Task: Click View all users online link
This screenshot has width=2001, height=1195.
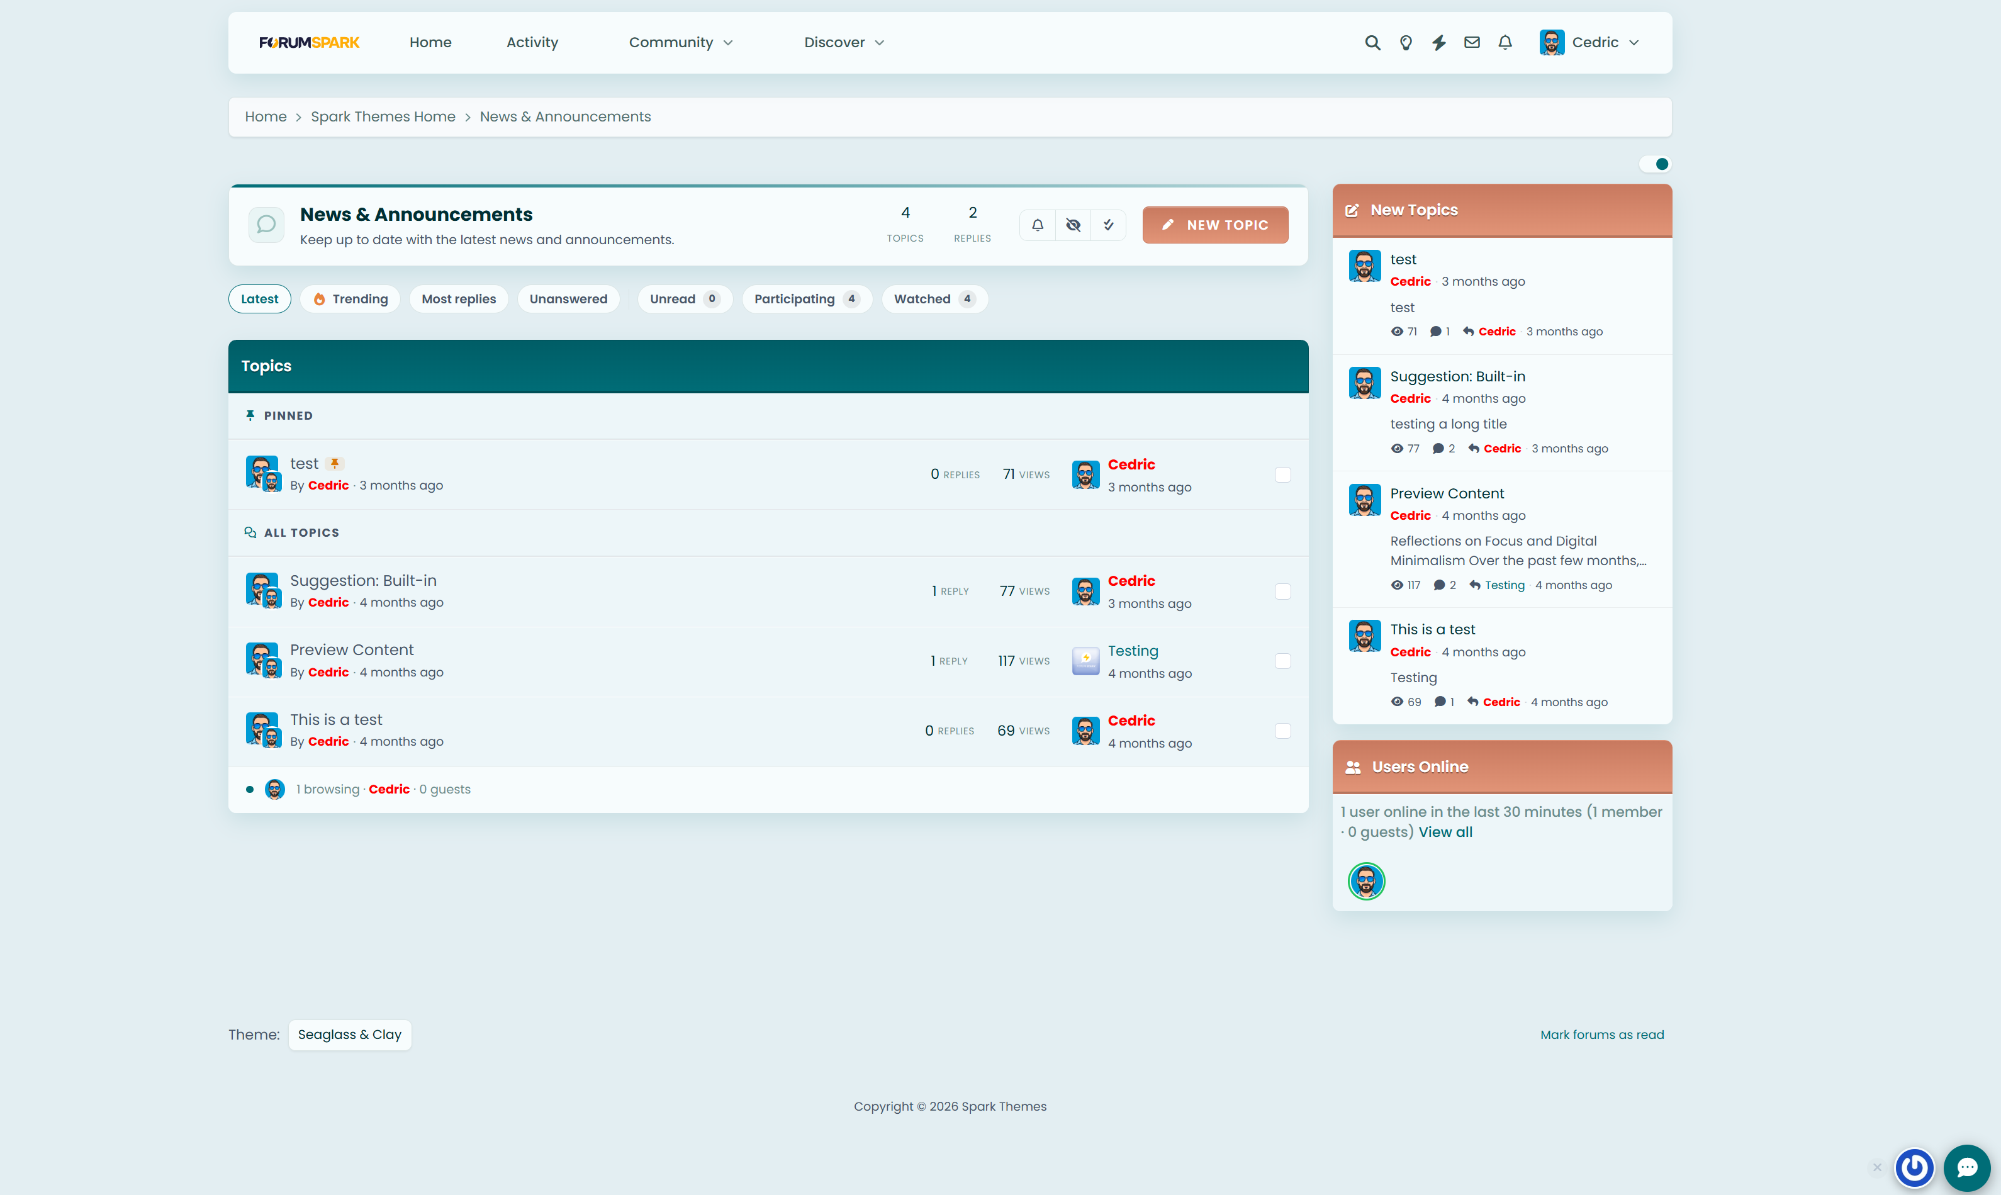Action: [1445, 832]
